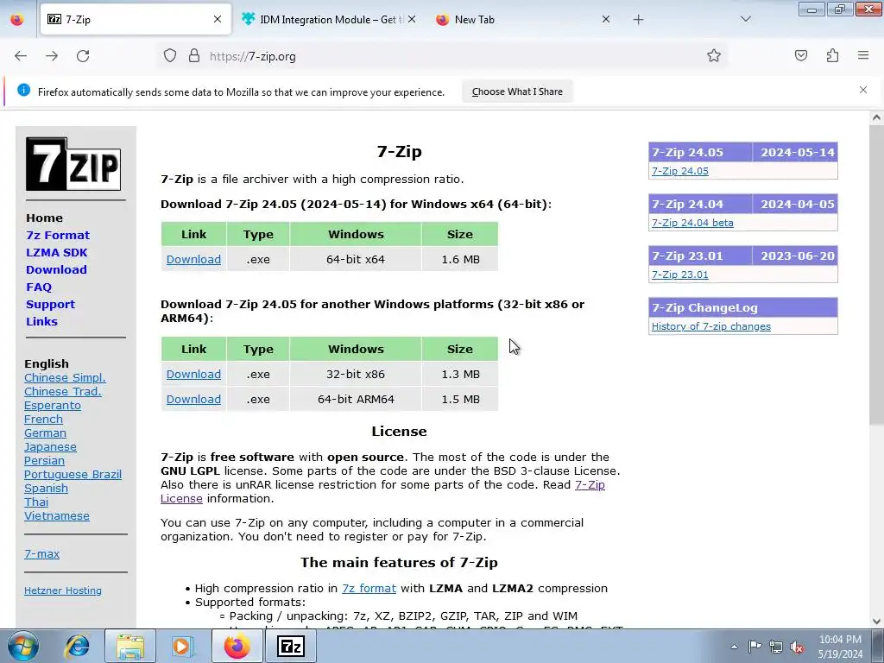Switch to the New Tab tab

click(x=521, y=20)
